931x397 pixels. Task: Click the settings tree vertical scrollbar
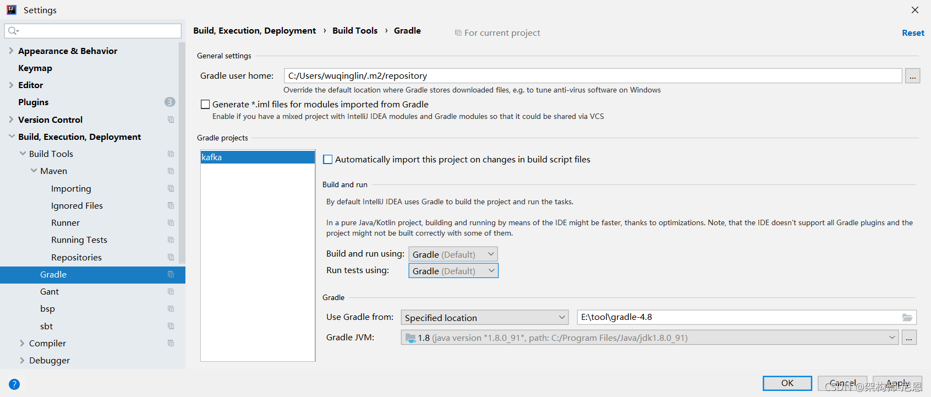(x=182, y=153)
